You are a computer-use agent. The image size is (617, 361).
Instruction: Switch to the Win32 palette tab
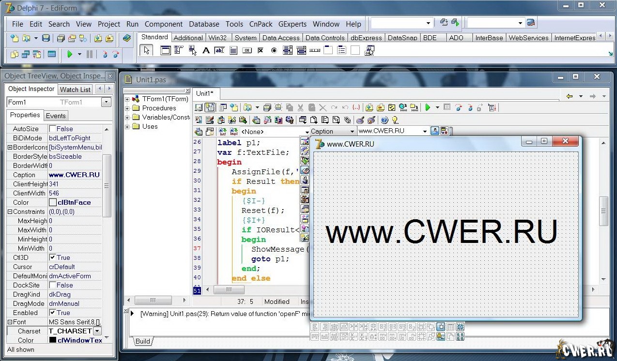[217, 38]
